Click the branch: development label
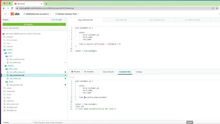The image size is (220, 124). coord(11,28)
